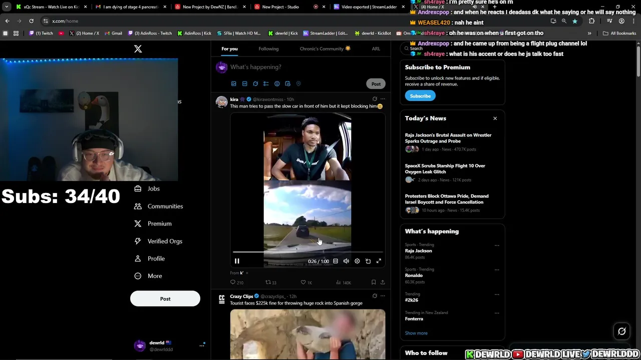Screen dimensions: 641x360
Task: Click the large white Post button
Action: [165, 298]
